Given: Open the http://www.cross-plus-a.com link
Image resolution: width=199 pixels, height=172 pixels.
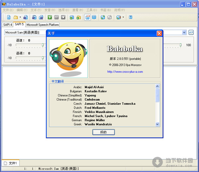Looking at the screenshot, I should click(125, 72).
